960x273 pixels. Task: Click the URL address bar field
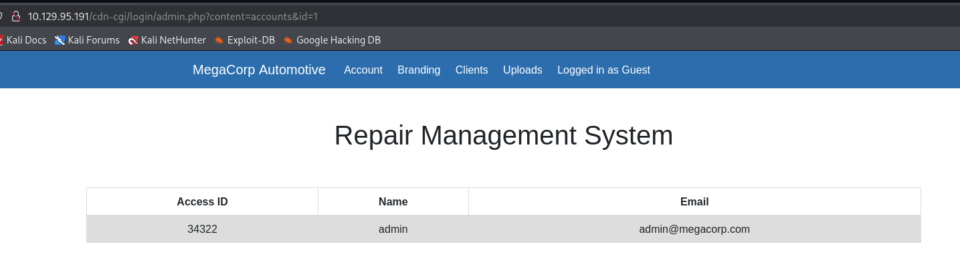[401, 16]
